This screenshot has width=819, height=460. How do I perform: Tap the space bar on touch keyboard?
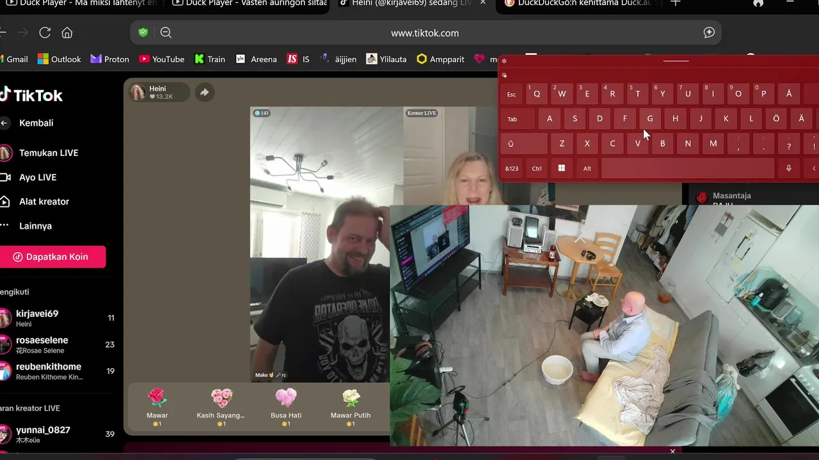coord(688,169)
